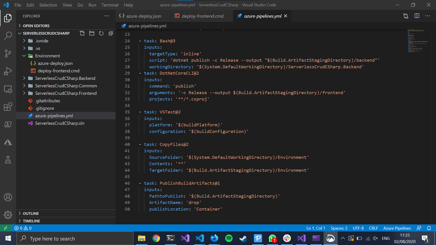Open the Terminal menu
Viewport: 436px width, 245px height.
[110, 5]
